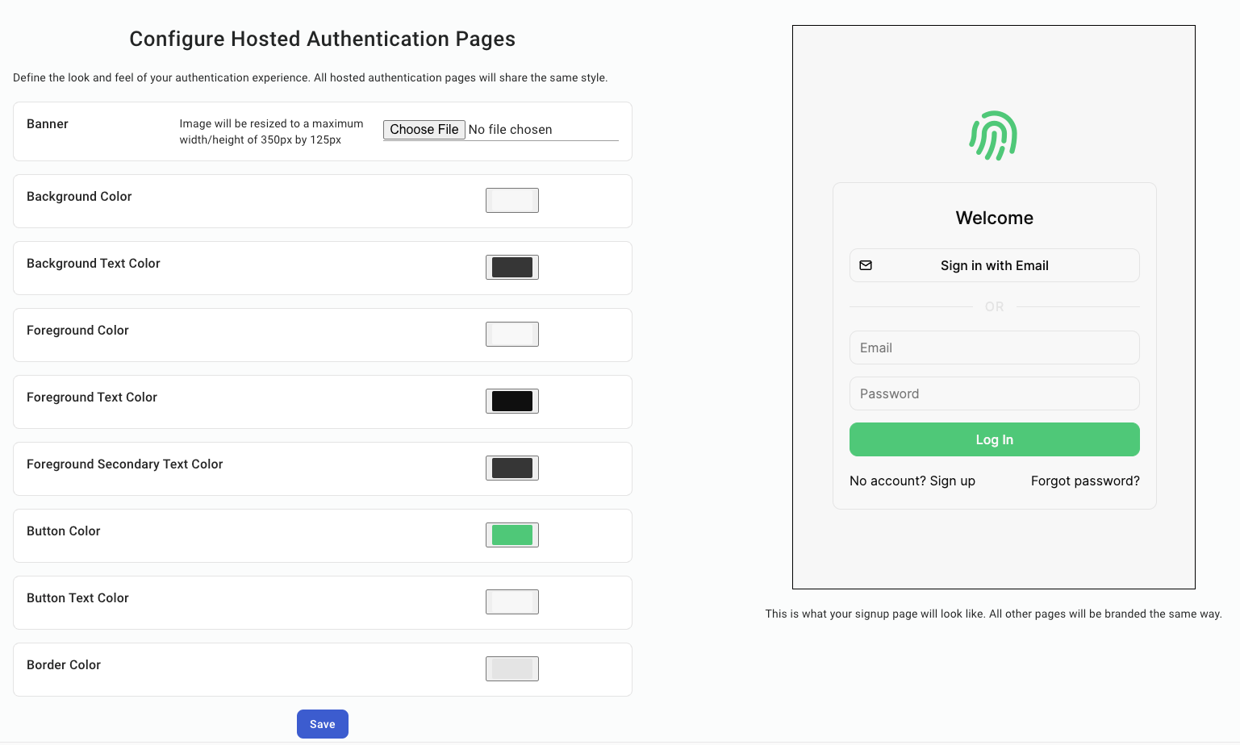Open the Foreground Secondary Text Color swatch
1240x745 pixels.
pyautogui.click(x=512, y=468)
